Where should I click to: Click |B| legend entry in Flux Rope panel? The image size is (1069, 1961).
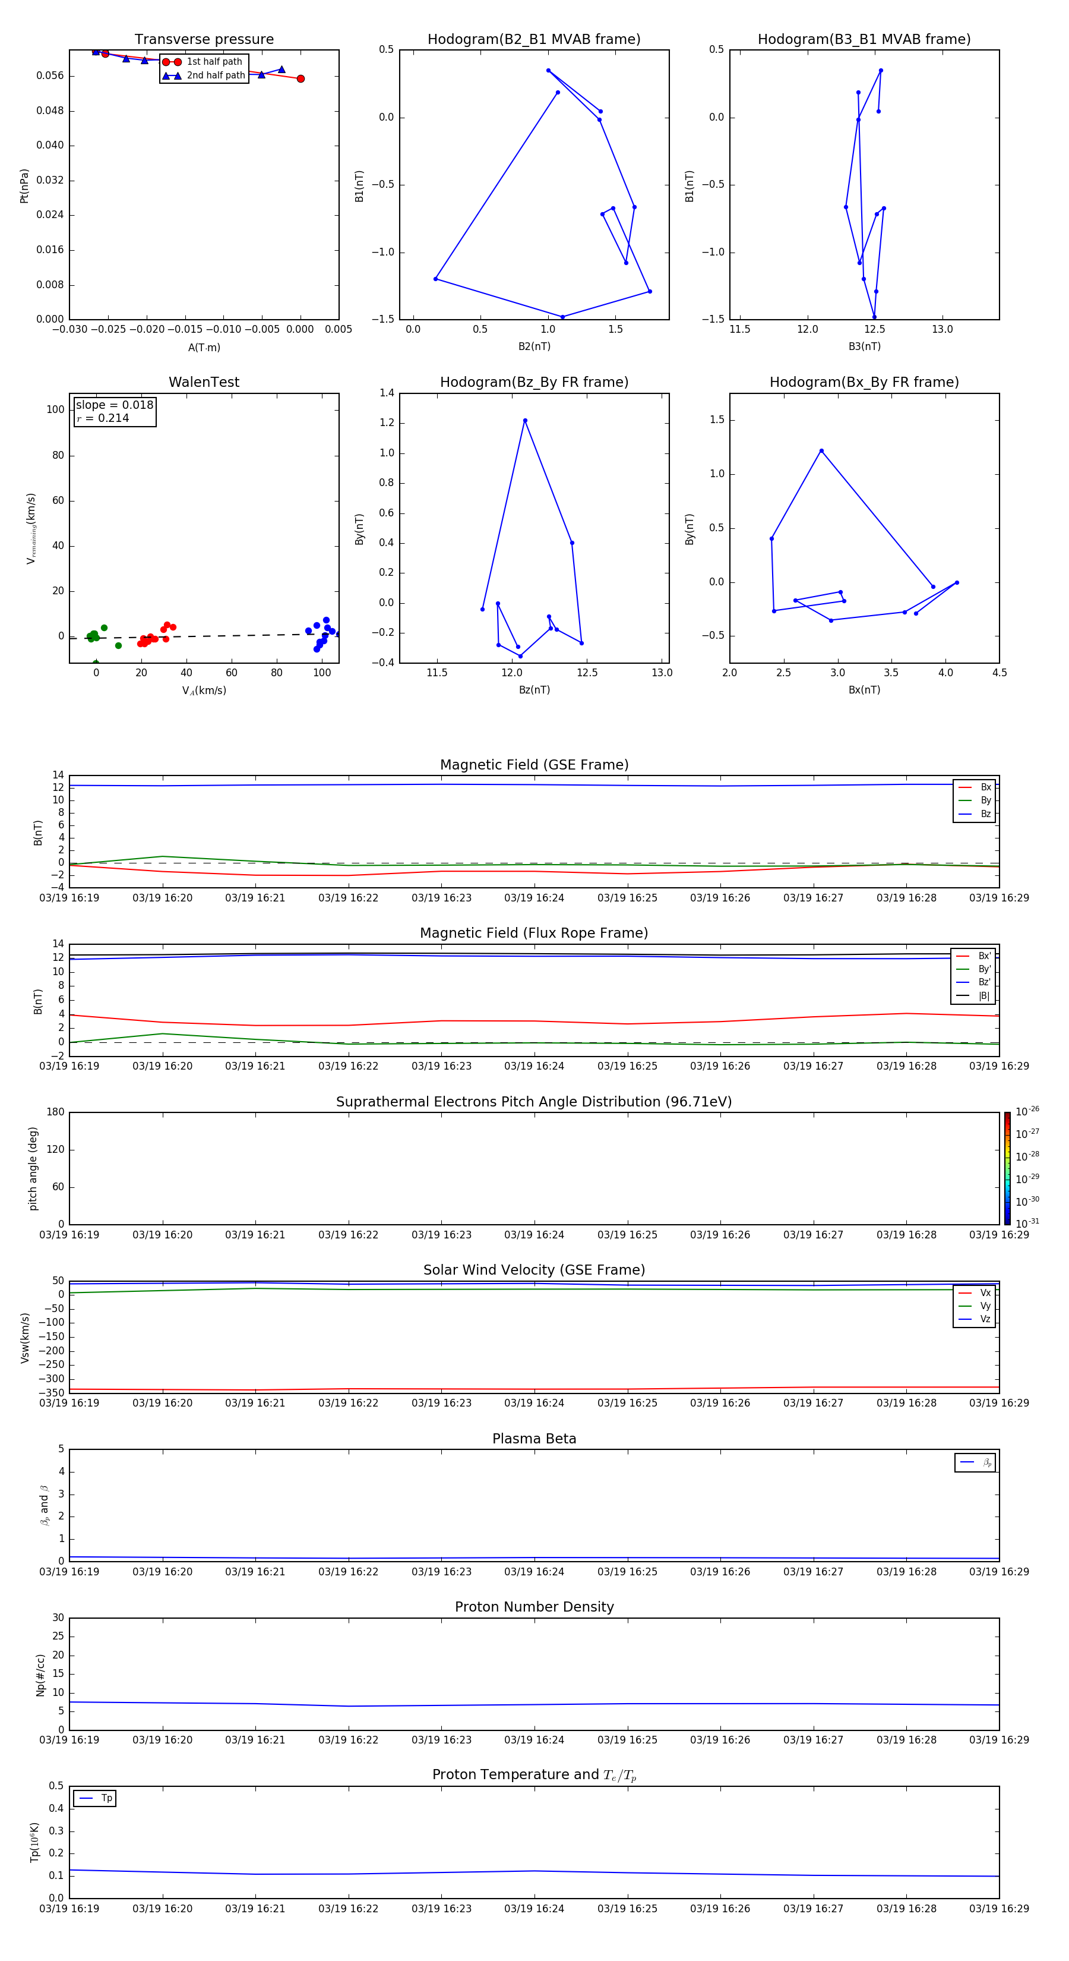[973, 996]
